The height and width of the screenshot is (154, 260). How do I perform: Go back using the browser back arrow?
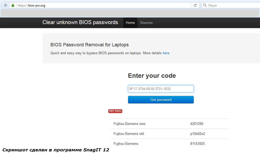point(6,5)
